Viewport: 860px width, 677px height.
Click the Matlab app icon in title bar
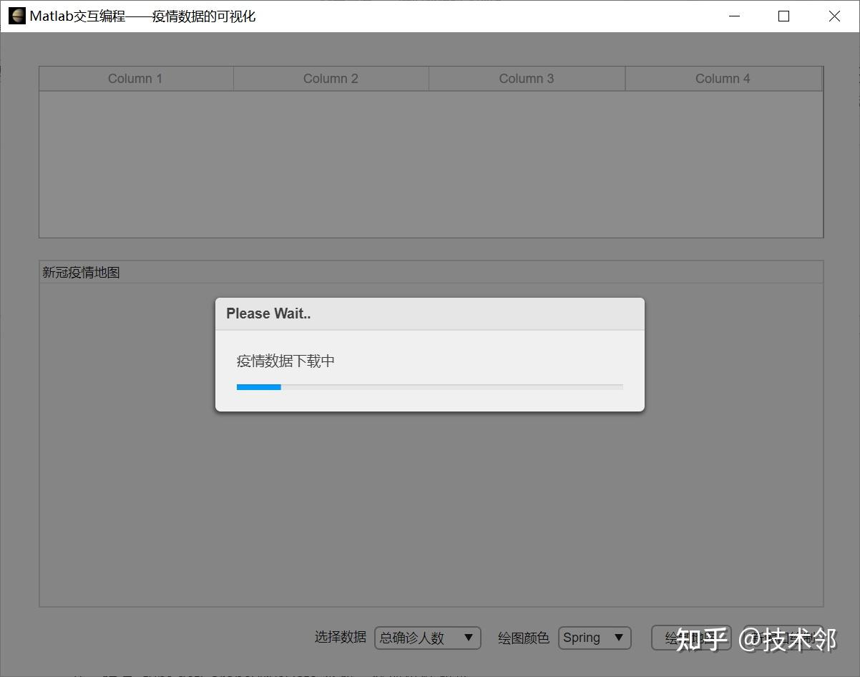pos(16,15)
